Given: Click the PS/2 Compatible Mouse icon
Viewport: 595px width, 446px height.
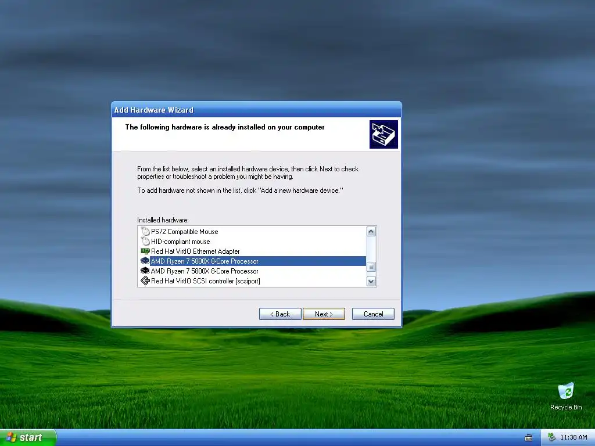Looking at the screenshot, I should click(x=145, y=231).
